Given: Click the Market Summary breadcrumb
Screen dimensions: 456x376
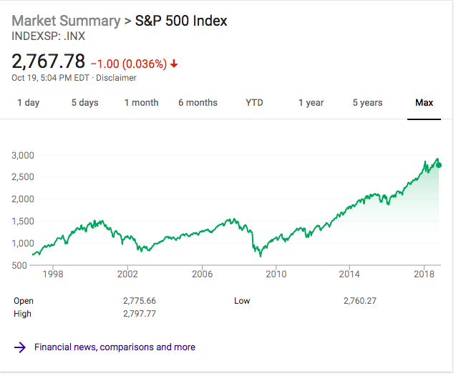Looking at the screenshot, I should click(66, 21).
